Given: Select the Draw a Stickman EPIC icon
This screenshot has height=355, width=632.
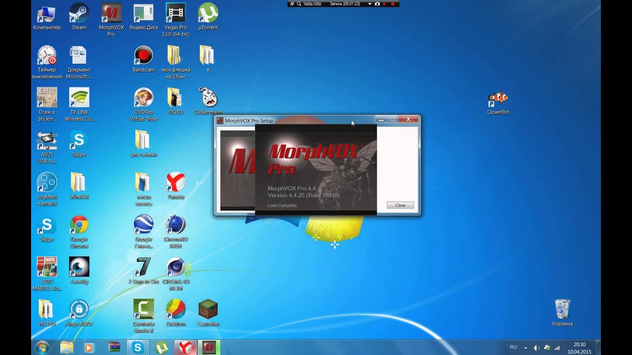Looking at the screenshot, I should click(x=47, y=105).
